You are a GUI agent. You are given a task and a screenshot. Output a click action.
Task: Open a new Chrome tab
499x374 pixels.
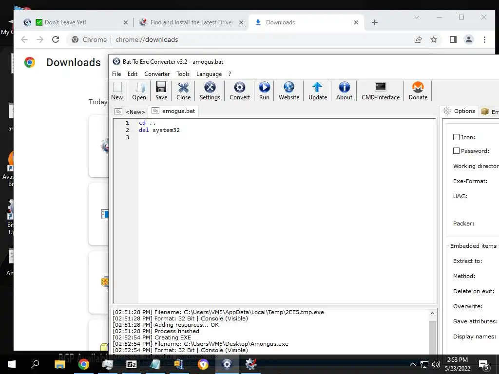375,22
